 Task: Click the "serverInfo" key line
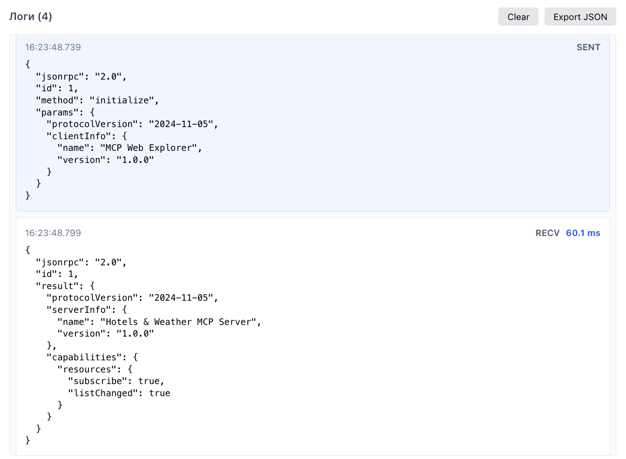point(87,310)
